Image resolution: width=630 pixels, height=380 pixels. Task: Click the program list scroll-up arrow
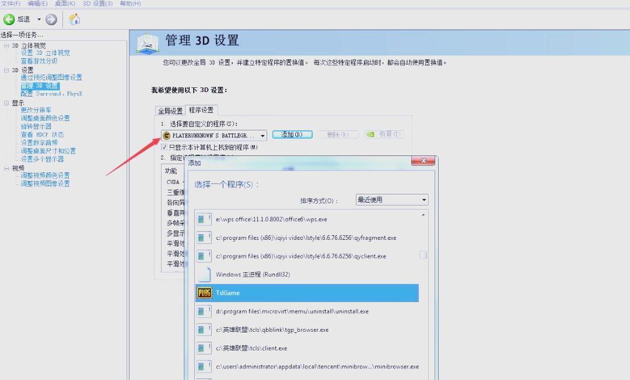pos(423,216)
